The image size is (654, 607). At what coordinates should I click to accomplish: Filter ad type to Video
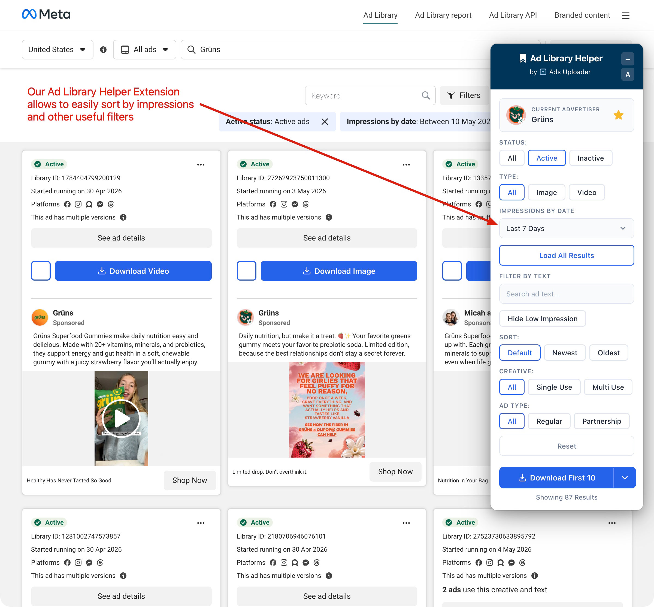[x=586, y=193]
